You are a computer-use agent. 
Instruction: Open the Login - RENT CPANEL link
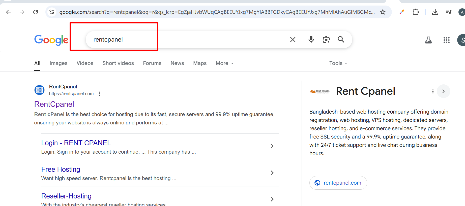(76, 143)
